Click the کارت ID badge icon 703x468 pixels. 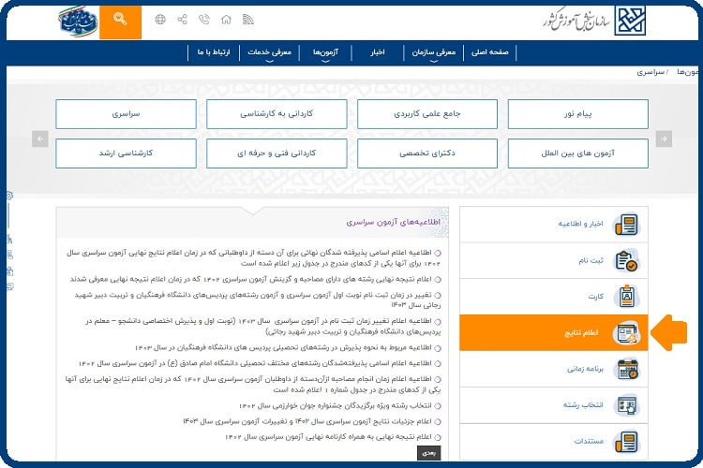[627, 297]
